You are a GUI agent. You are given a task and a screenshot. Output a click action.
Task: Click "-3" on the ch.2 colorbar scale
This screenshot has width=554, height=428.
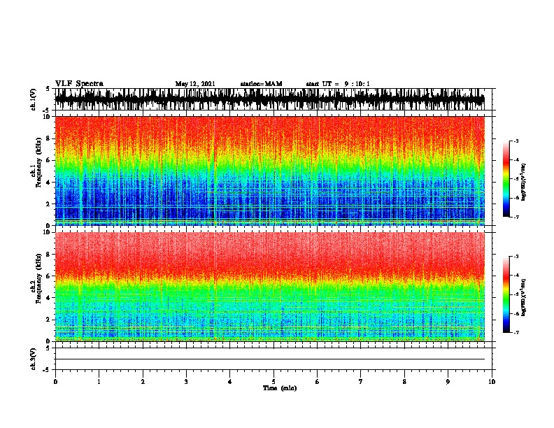(x=516, y=257)
